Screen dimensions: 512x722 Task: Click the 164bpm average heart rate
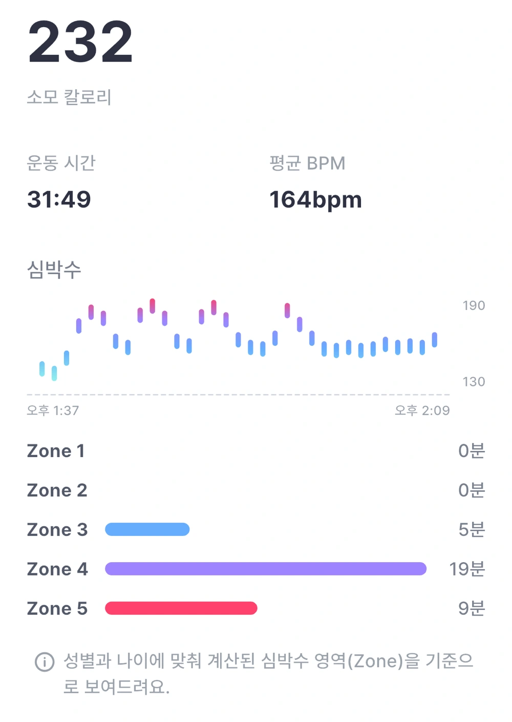(x=315, y=199)
